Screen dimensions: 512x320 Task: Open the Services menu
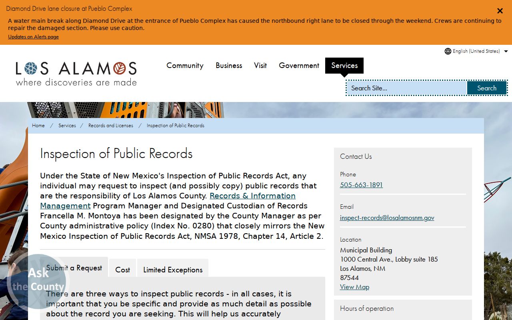344,66
